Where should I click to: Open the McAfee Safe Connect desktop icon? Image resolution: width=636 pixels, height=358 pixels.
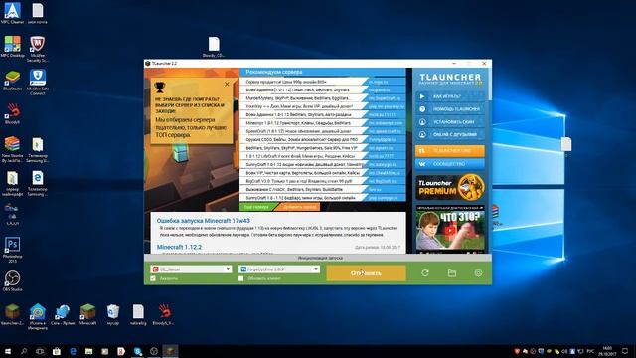pyautogui.click(x=38, y=82)
